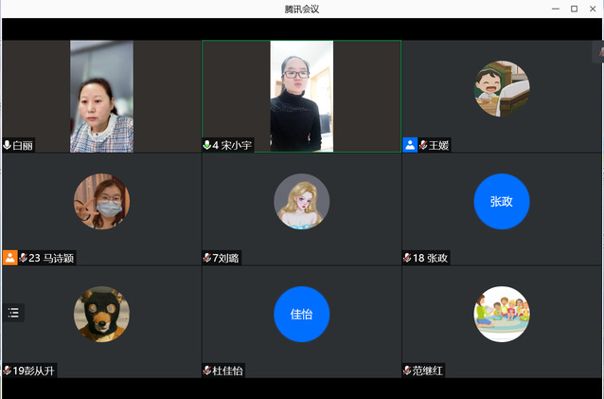Click the orange user icon beside 马诗颖
The width and height of the screenshot is (604, 399).
(x=9, y=257)
